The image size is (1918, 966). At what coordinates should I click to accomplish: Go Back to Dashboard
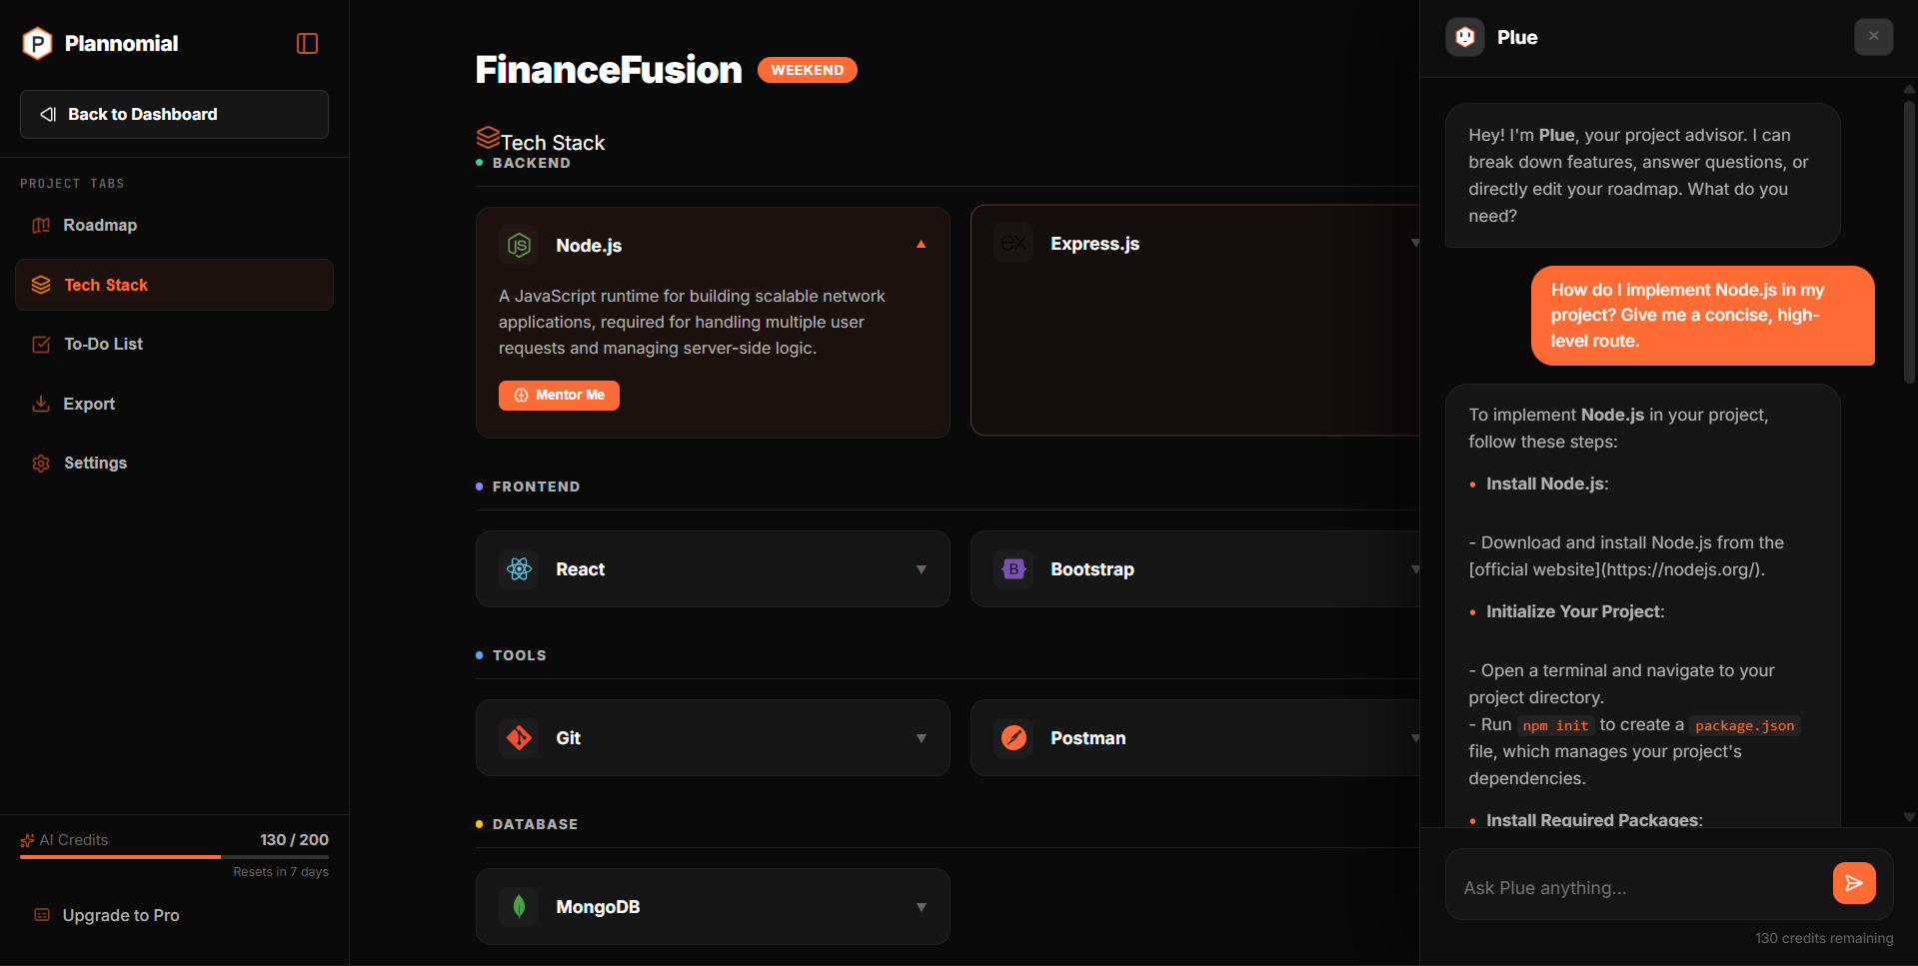tap(174, 115)
